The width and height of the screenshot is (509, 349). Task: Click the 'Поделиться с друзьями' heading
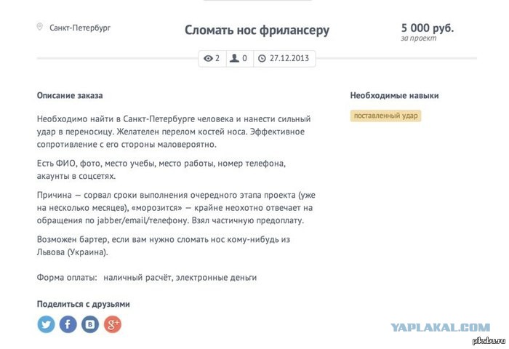tap(84, 304)
